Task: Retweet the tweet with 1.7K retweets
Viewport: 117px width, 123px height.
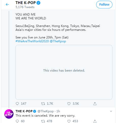Action: click(43, 104)
